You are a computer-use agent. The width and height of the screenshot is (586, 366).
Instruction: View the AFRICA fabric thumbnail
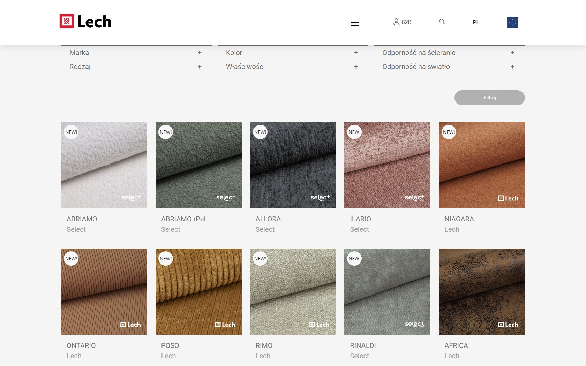(x=481, y=291)
